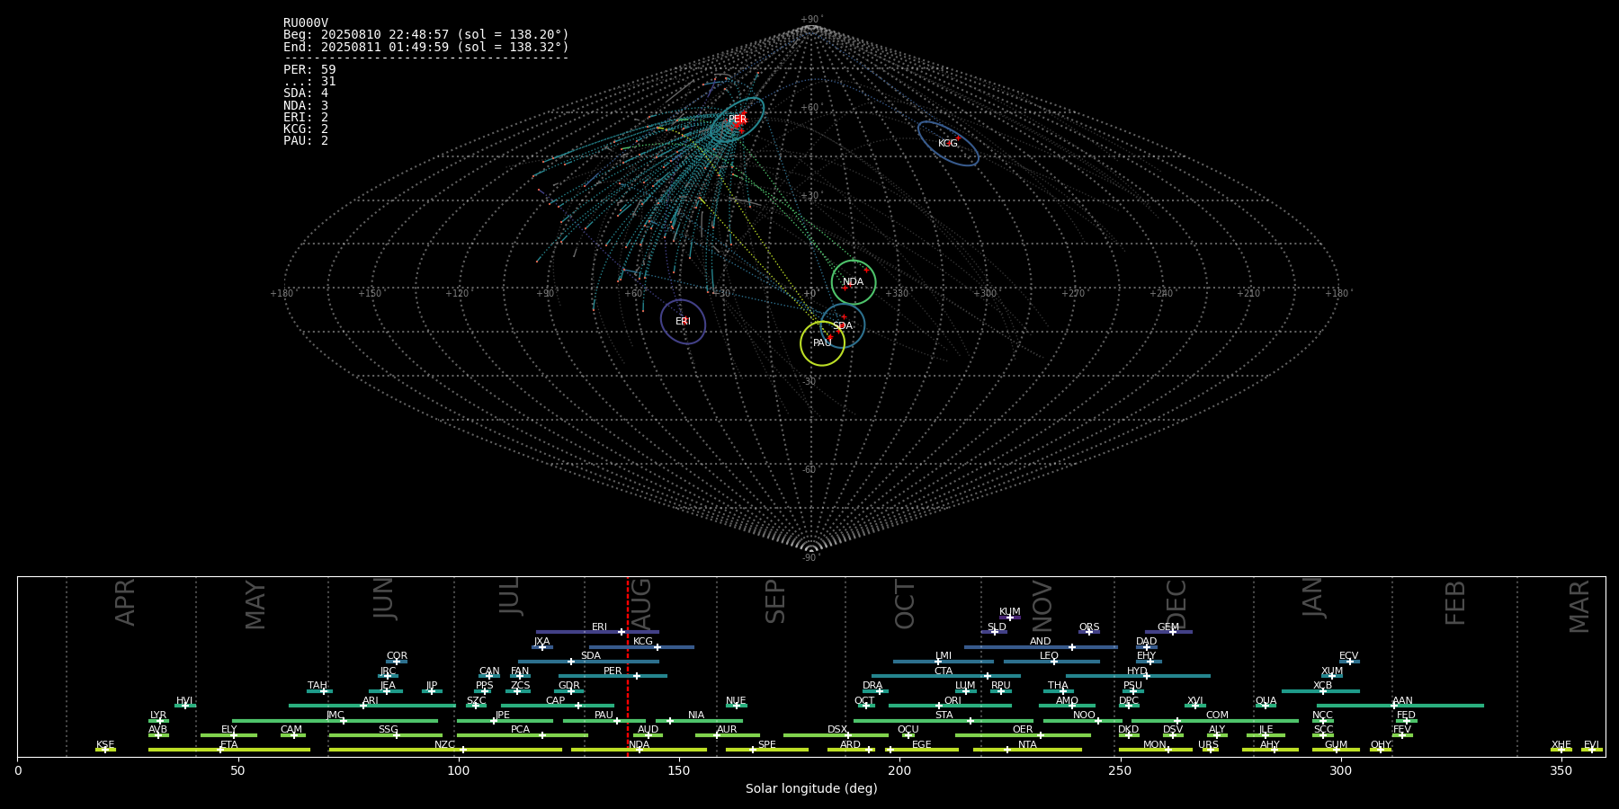The image size is (1619, 809).
Task: Click the '+270' longitude label on sky map
Action: pos(1073,294)
